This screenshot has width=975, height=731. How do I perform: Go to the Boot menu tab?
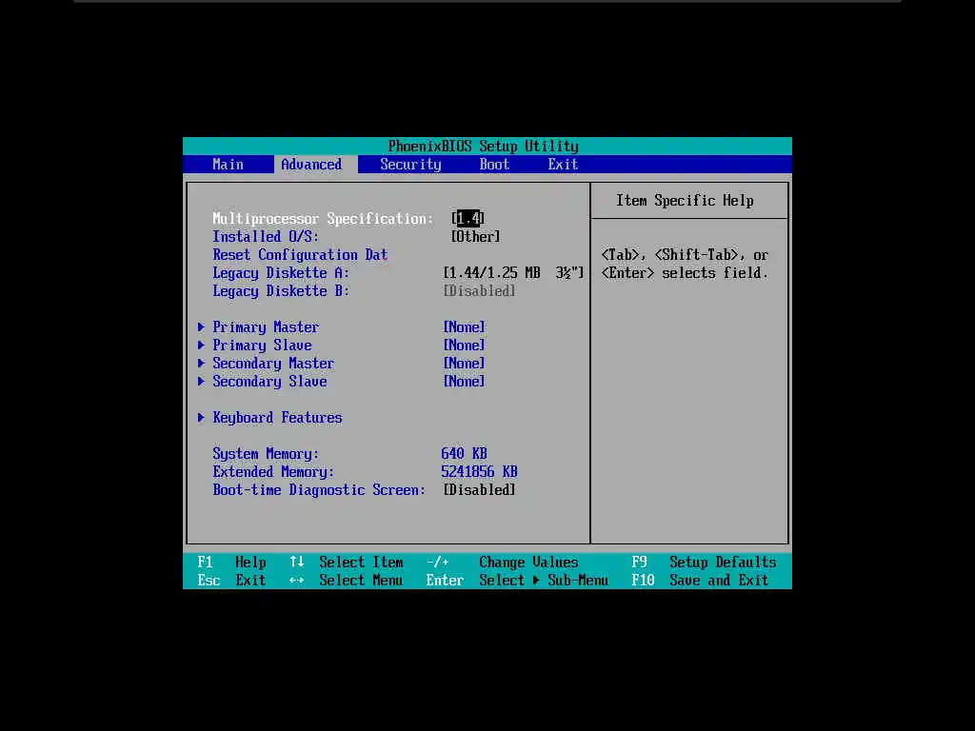[494, 164]
